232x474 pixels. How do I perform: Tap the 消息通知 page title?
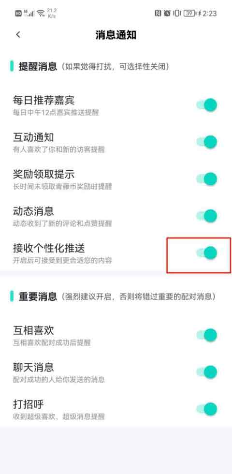tap(116, 35)
